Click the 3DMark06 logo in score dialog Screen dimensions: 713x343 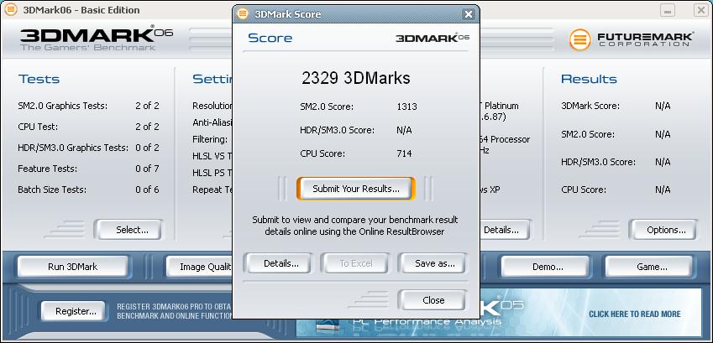[x=433, y=39]
